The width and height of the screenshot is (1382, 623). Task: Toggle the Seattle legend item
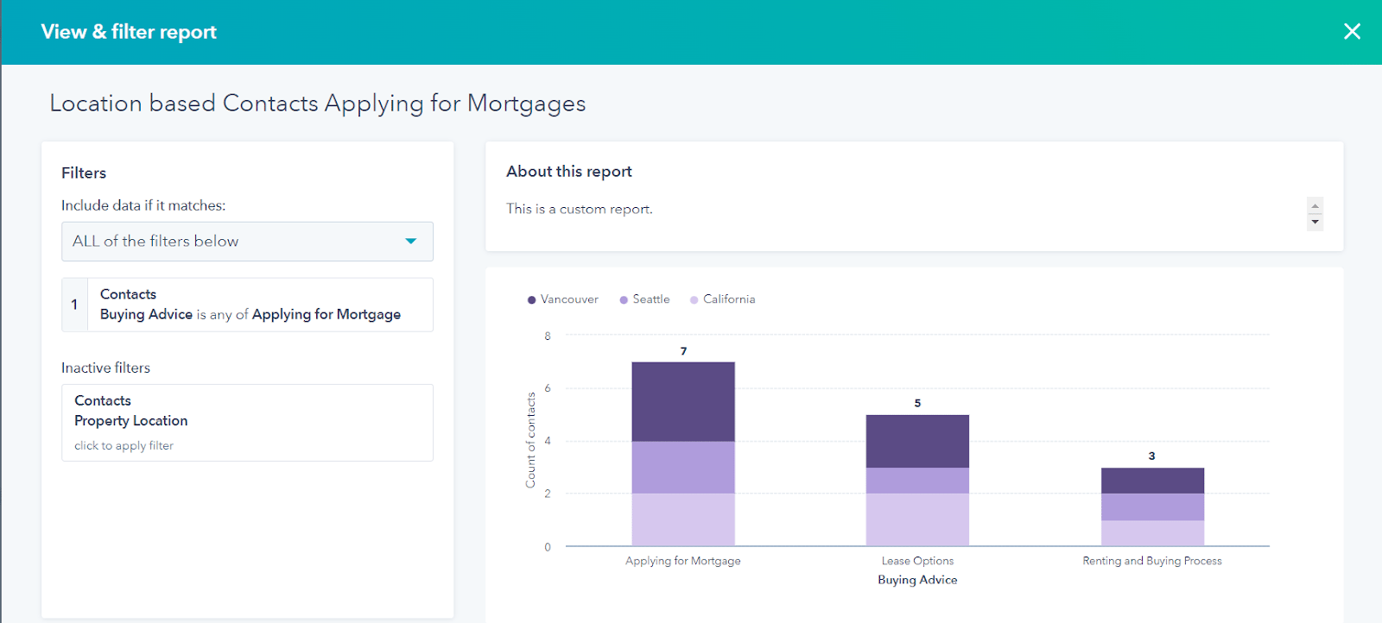click(x=650, y=299)
